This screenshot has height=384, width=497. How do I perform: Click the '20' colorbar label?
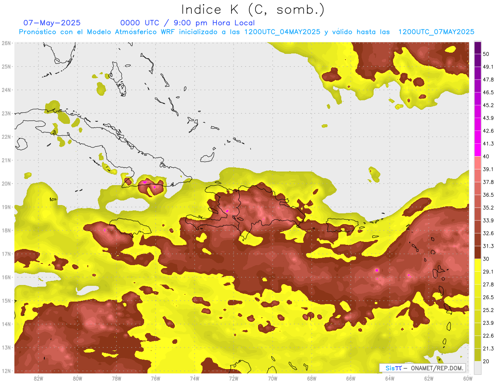pyautogui.click(x=487, y=361)
